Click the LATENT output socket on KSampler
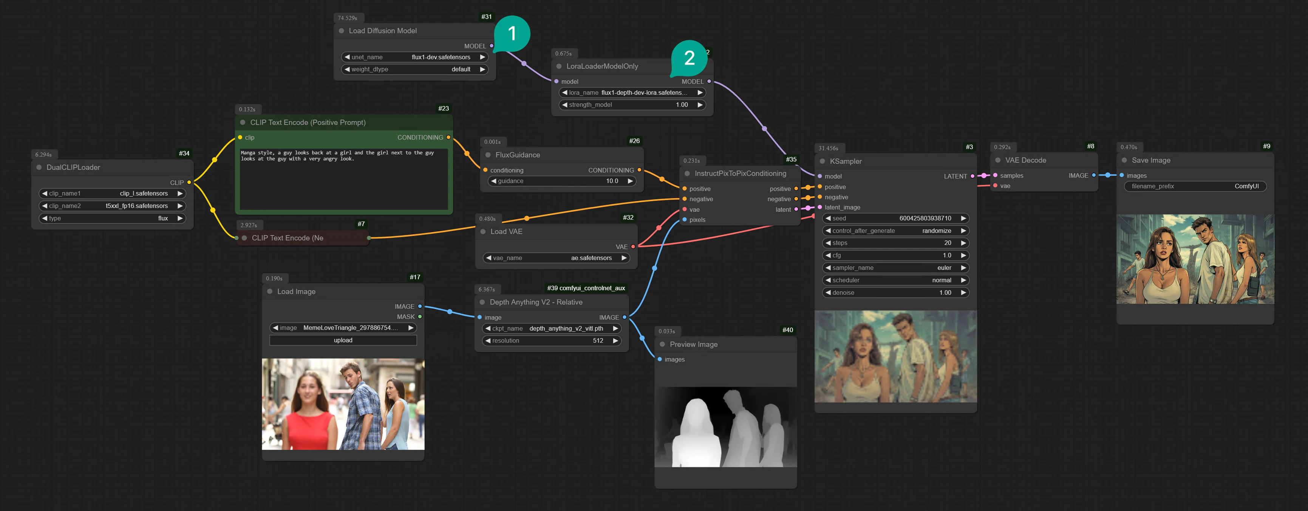 (x=972, y=176)
